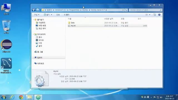Open the Windows Start button
Image resolution: width=178 pixels, height=100 pixels.
[x=4, y=97]
